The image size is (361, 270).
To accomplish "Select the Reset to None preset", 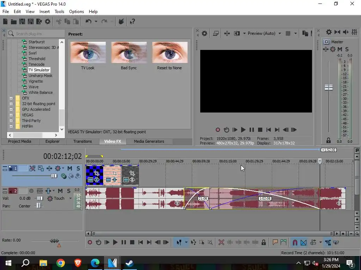I will click(x=170, y=53).
